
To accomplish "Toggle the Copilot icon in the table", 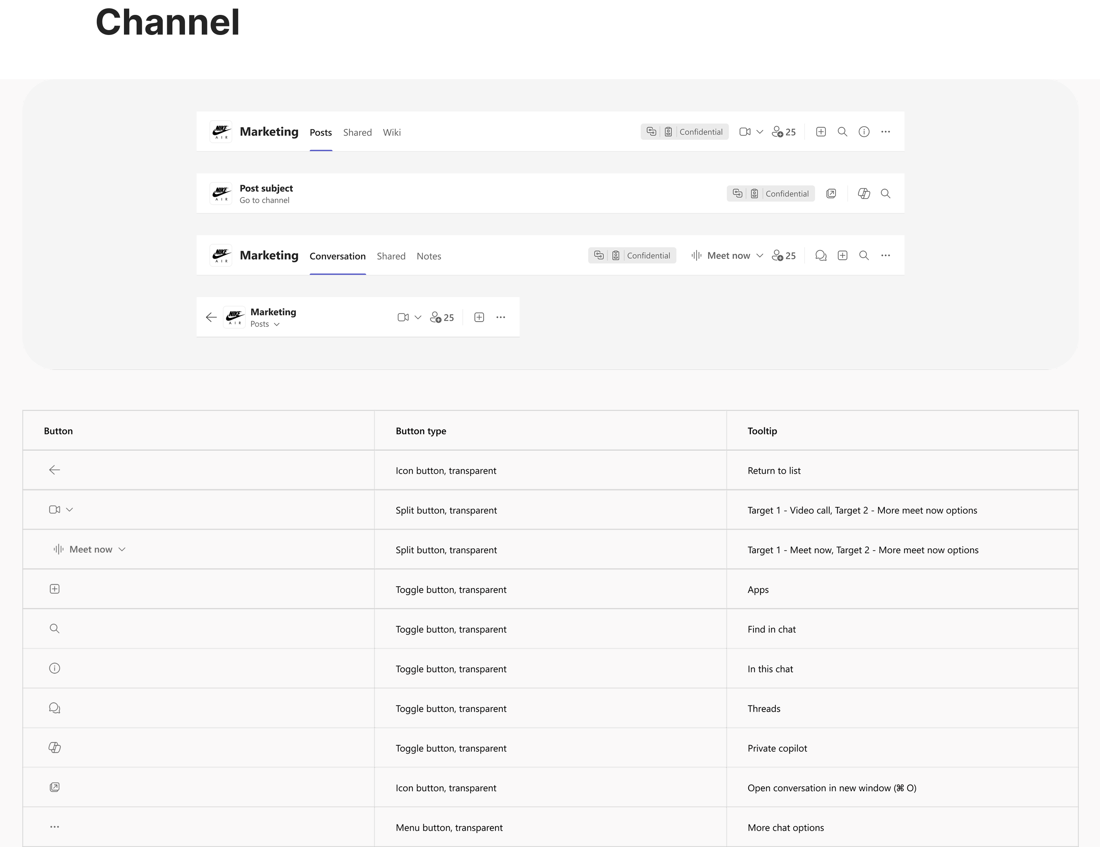I will point(54,748).
